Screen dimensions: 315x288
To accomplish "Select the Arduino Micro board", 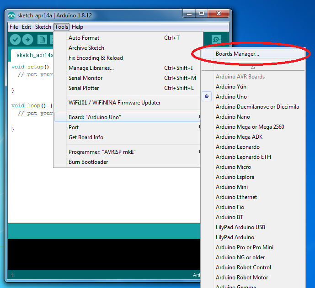I will click(253, 167).
